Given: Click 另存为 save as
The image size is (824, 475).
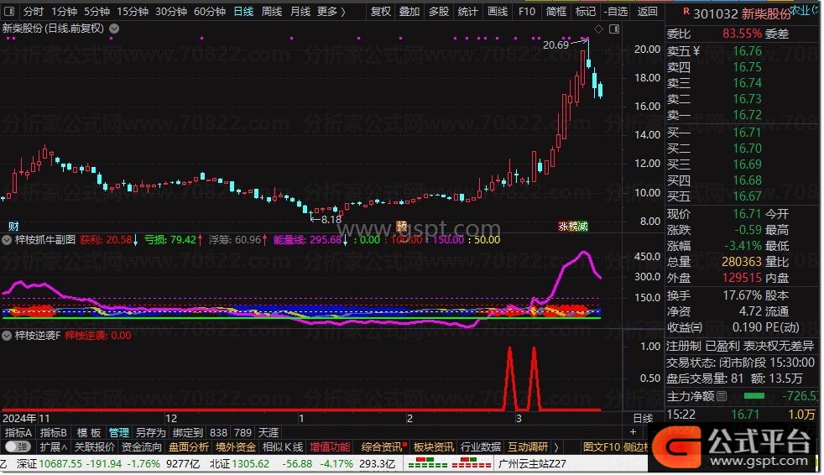Looking at the screenshot, I should pos(150,433).
